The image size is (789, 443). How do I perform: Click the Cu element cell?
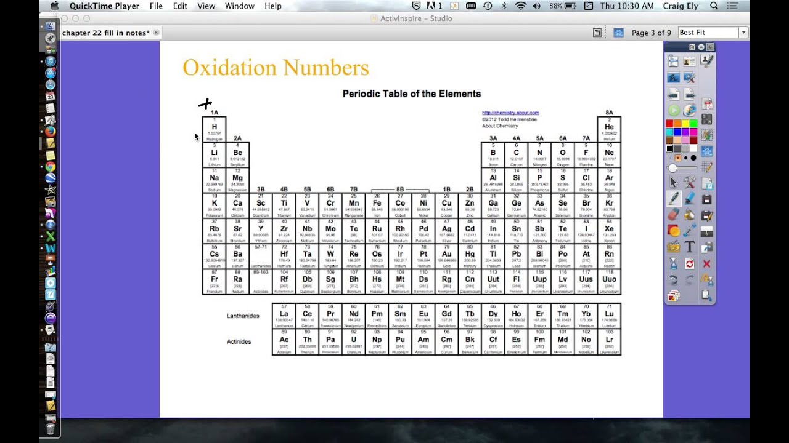click(446, 206)
